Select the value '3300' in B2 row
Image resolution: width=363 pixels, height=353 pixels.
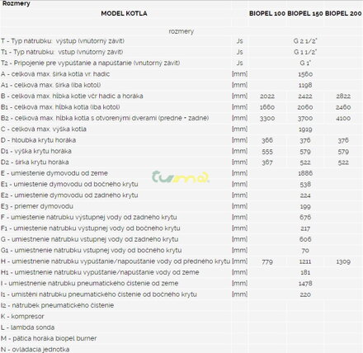(267, 118)
